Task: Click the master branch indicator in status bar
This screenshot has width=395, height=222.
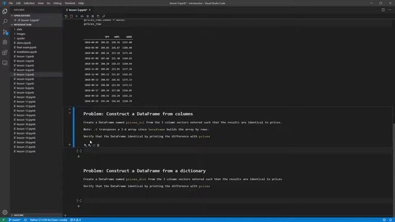Action: pos(15,220)
